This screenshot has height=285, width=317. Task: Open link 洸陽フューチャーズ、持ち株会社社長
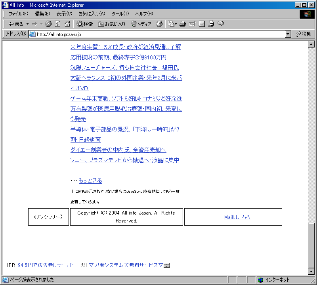click(x=124, y=68)
